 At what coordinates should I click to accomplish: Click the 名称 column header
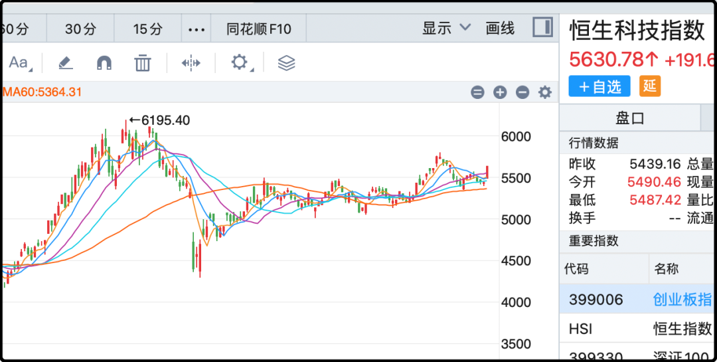[x=667, y=268]
